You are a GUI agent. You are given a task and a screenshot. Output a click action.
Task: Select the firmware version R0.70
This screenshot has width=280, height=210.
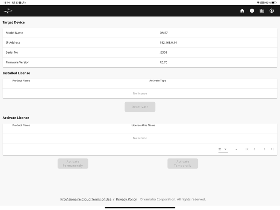click(163, 62)
